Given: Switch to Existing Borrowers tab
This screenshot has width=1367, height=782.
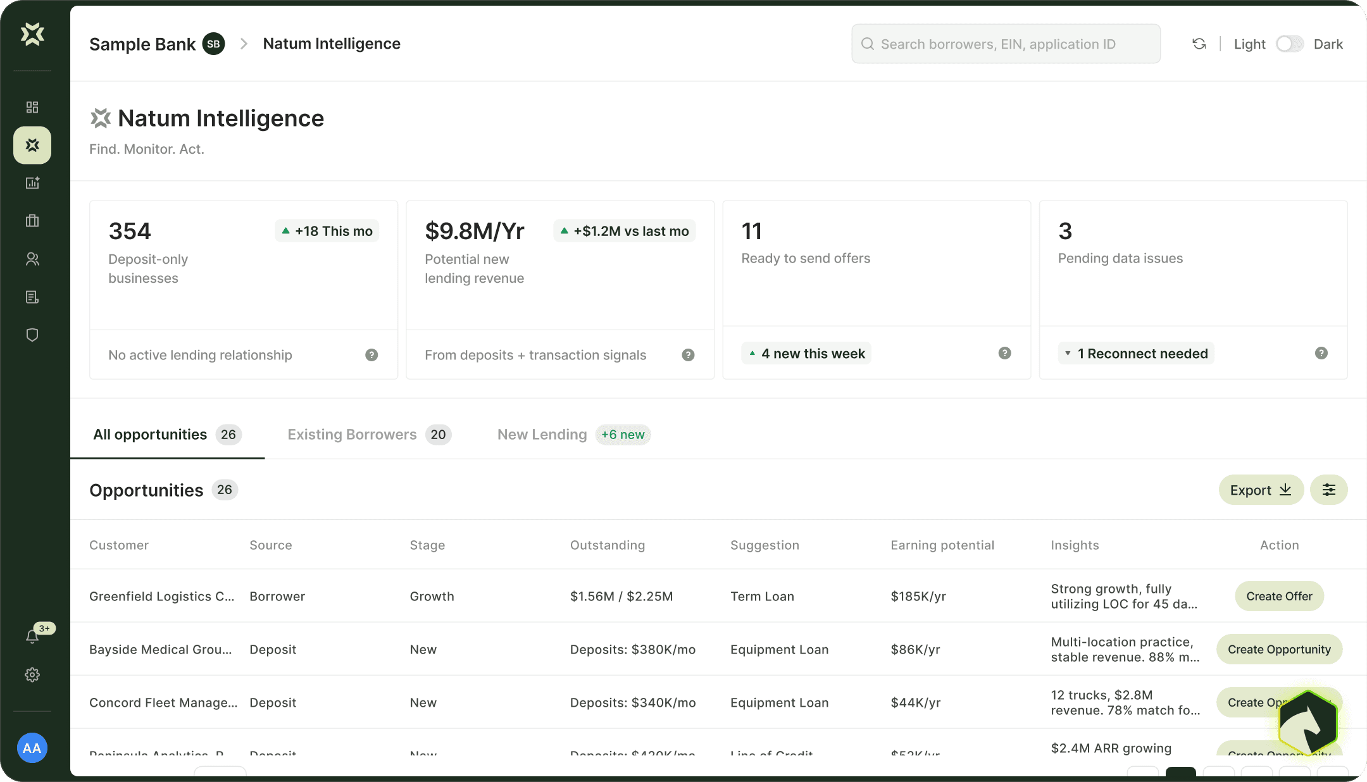Looking at the screenshot, I should [x=369, y=435].
